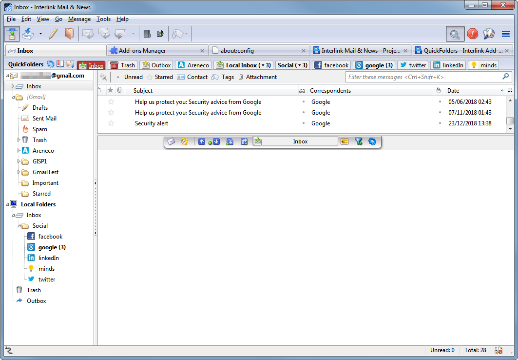Click the Reply icon in main toolbar
The image size is (518, 360).
point(88,34)
